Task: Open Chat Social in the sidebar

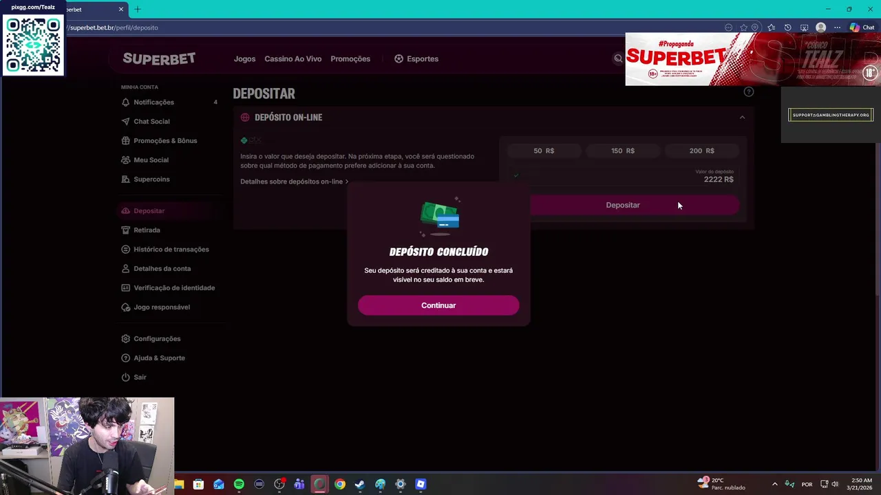Action: click(x=169, y=121)
